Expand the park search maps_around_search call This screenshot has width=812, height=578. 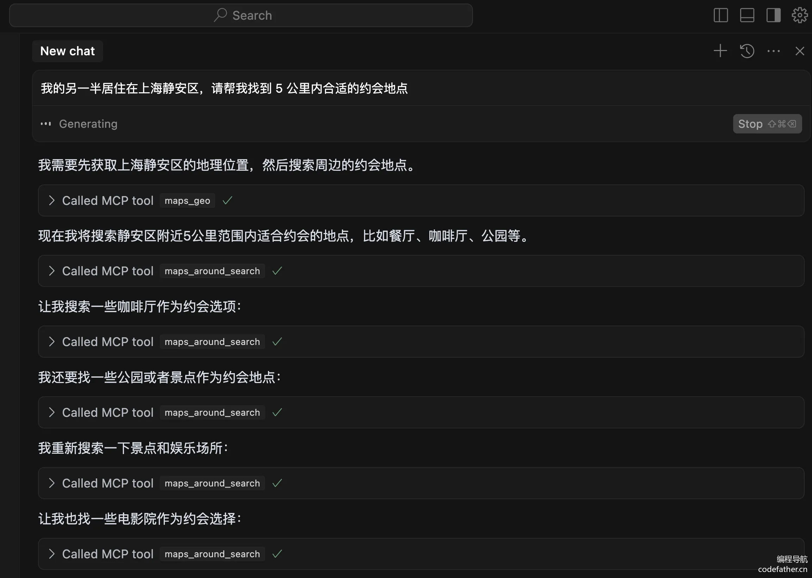(x=52, y=413)
